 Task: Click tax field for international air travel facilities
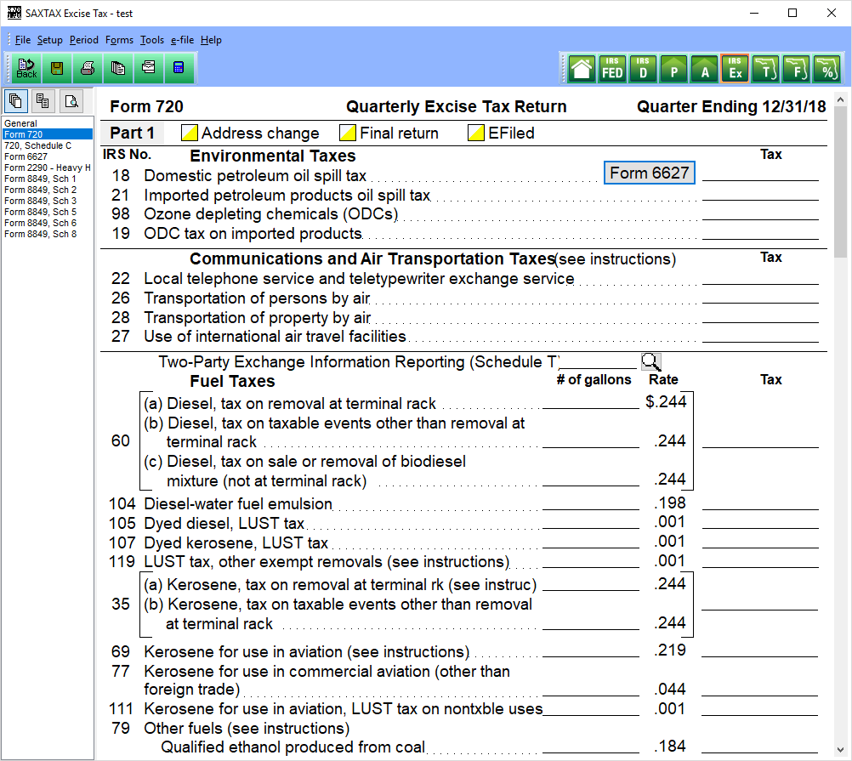(760, 335)
